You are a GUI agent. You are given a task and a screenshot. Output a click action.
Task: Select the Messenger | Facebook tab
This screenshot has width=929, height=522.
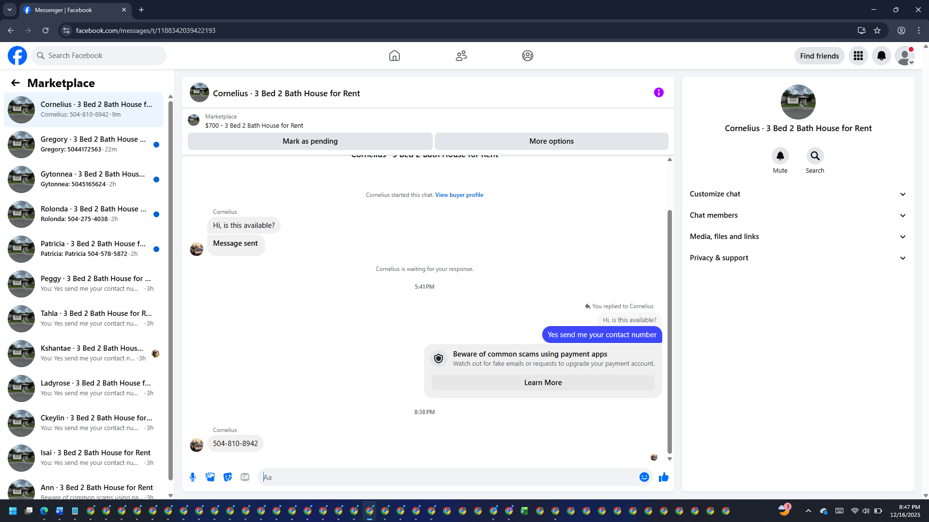coord(75,10)
